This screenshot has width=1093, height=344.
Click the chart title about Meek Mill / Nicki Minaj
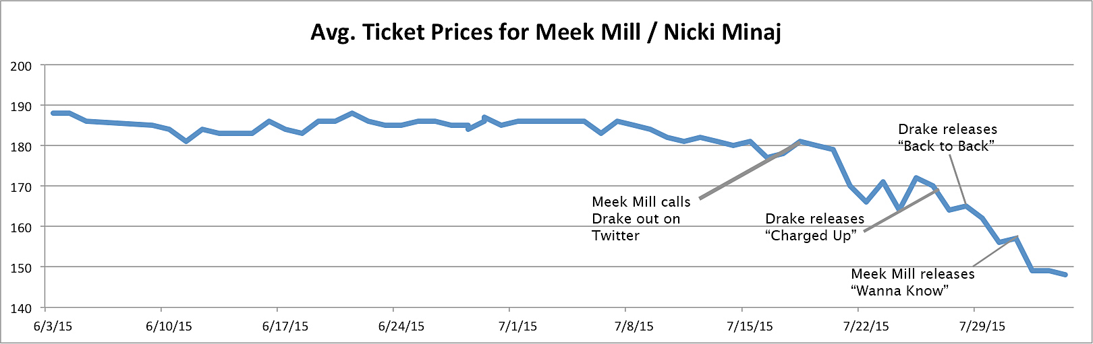(x=546, y=32)
